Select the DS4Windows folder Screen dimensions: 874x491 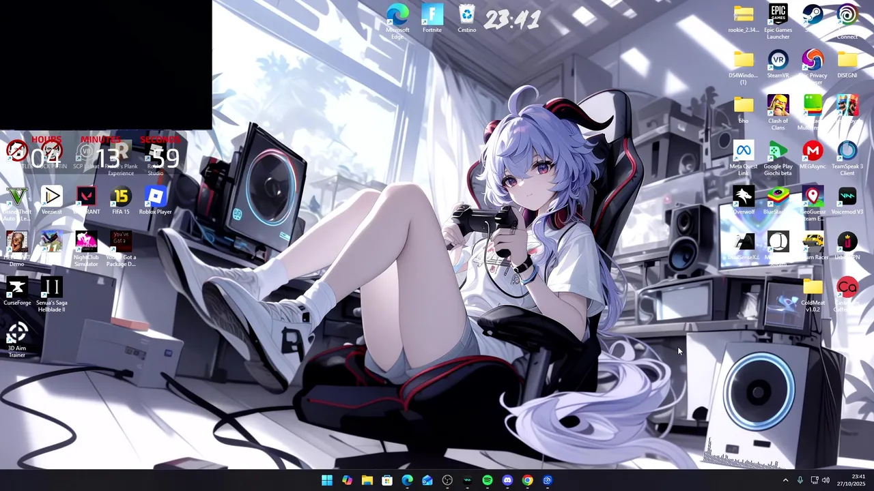coord(744,67)
